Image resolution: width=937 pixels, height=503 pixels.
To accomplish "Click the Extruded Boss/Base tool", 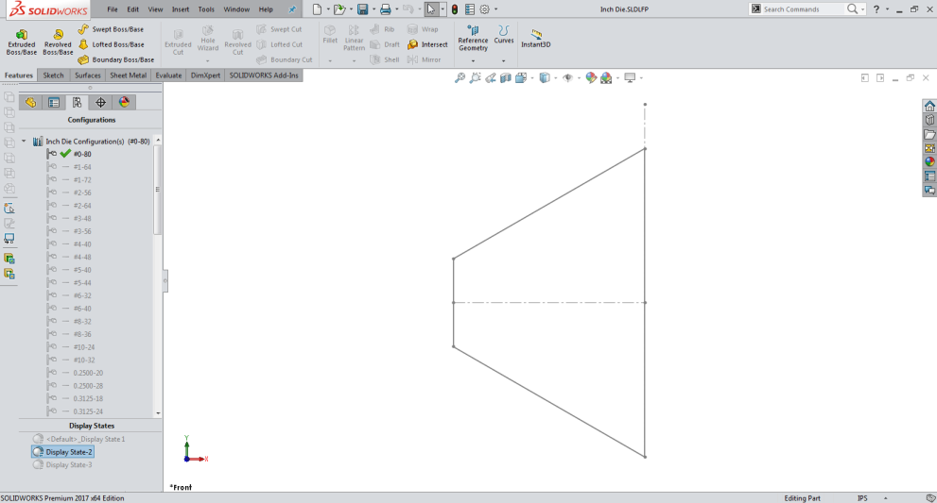I will pyautogui.click(x=22, y=42).
